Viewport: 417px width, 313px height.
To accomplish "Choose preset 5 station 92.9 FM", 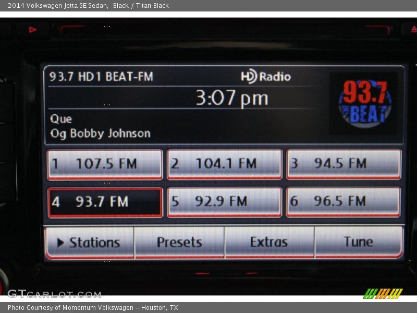I will pyautogui.click(x=224, y=202).
